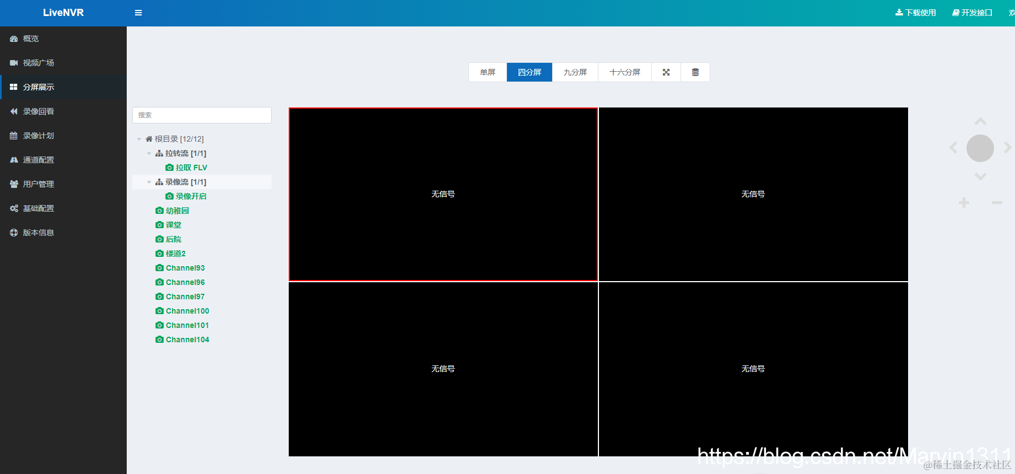Select Channel93 in the tree

185,268
